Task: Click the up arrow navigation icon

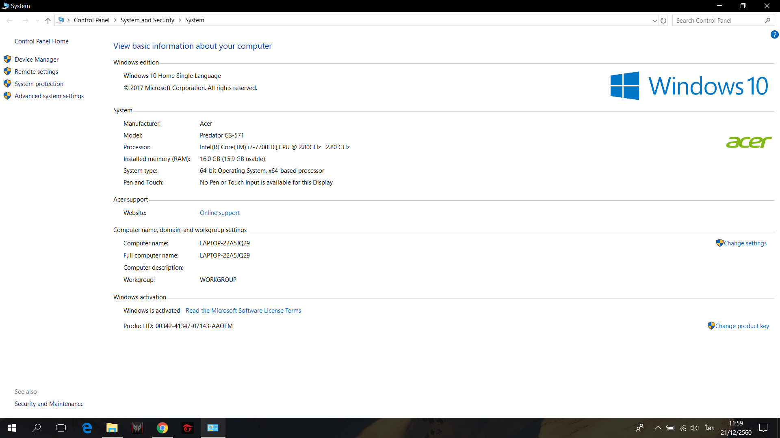Action: pos(48,21)
